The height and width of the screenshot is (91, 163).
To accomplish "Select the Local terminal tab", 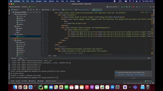I will [x=20, y=58].
